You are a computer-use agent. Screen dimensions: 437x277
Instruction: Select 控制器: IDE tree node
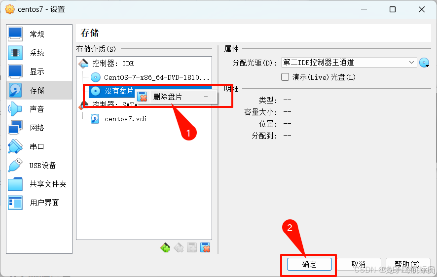point(113,64)
